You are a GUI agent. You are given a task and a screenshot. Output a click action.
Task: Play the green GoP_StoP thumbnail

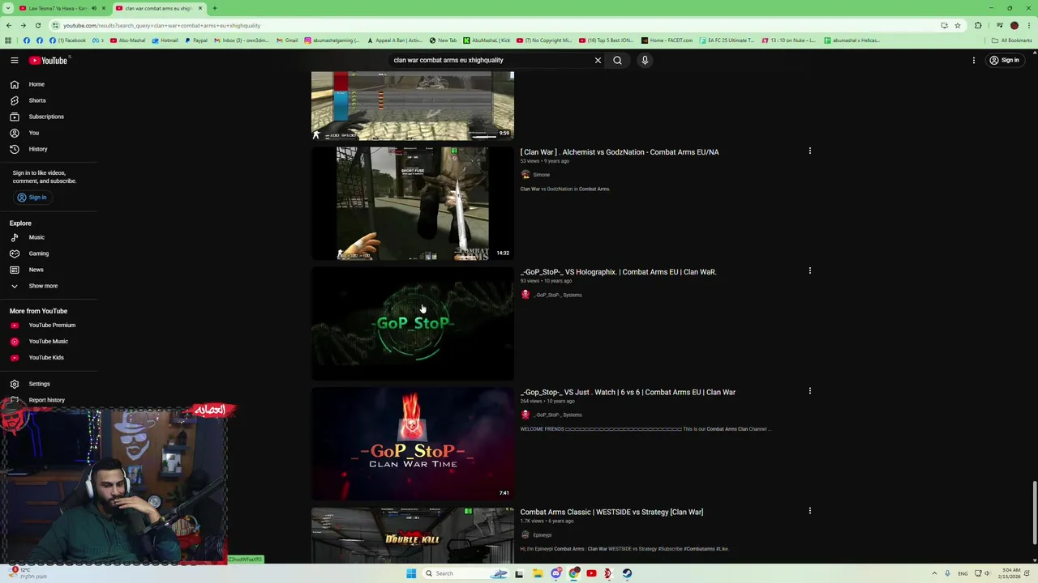tap(412, 323)
